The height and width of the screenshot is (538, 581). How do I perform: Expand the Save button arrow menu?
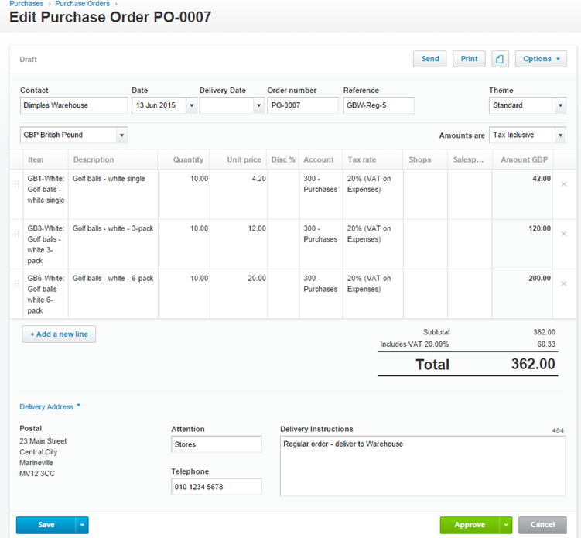82,525
